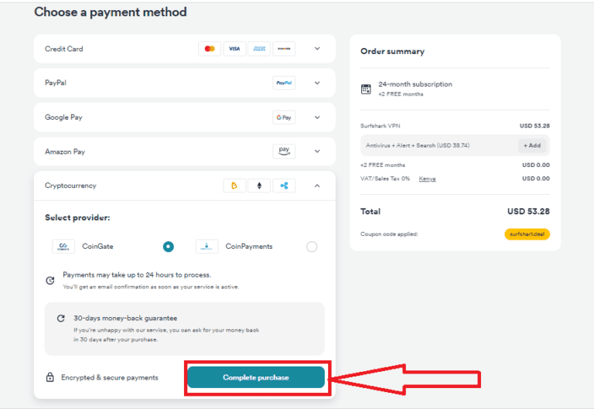Select the CoinGate provider radio button
The width and height of the screenshot is (594, 409).
[169, 247]
